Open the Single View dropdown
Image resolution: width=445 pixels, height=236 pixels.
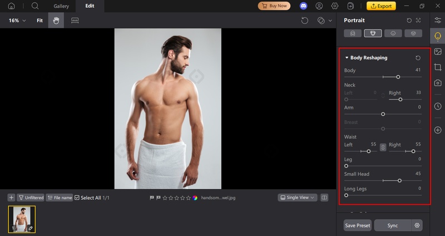click(298, 198)
